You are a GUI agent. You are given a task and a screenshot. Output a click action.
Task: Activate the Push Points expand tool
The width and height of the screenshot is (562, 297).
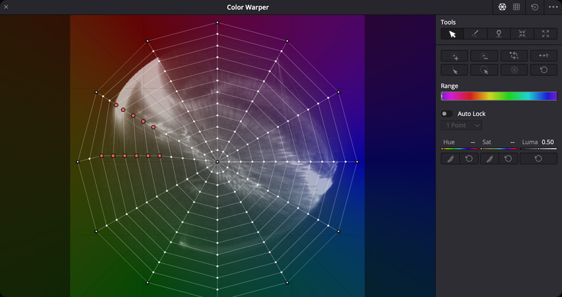[x=546, y=34]
